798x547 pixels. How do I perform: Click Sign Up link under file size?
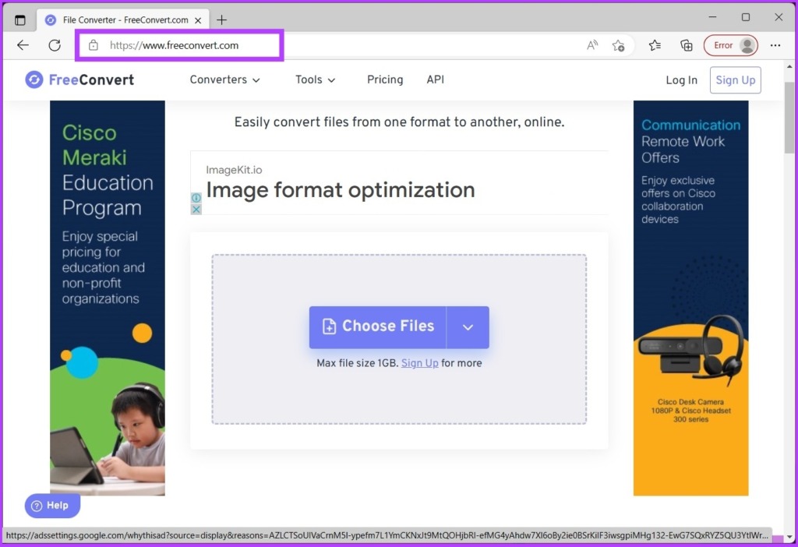(x=419, y=363)
